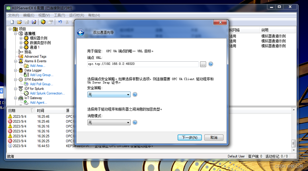Create a new project via New Project icon

(12, 22)
